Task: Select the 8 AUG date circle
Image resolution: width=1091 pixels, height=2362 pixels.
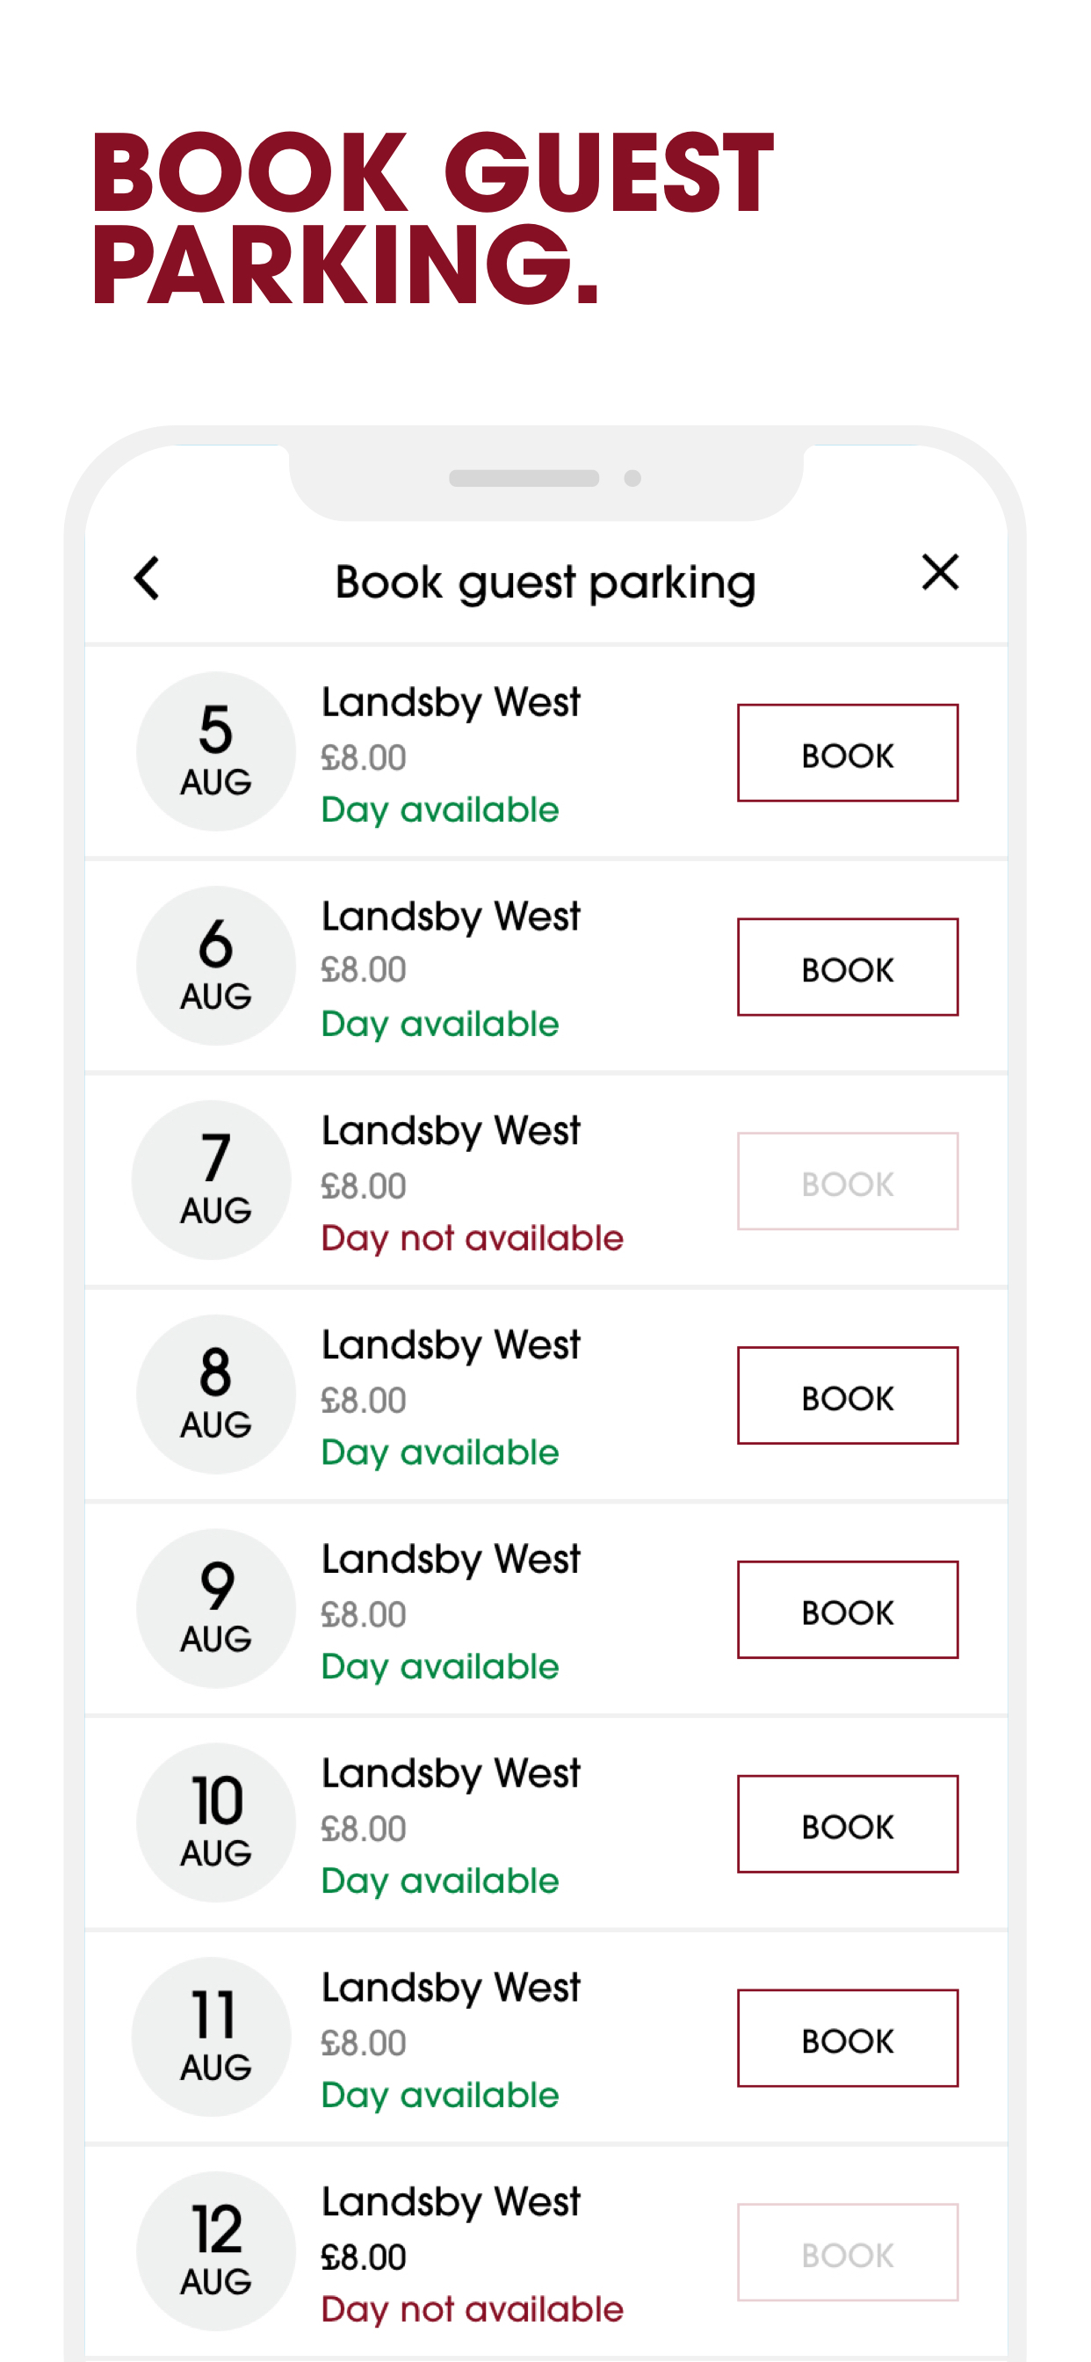Action: pyautogui.click(x=215, y=1395)
